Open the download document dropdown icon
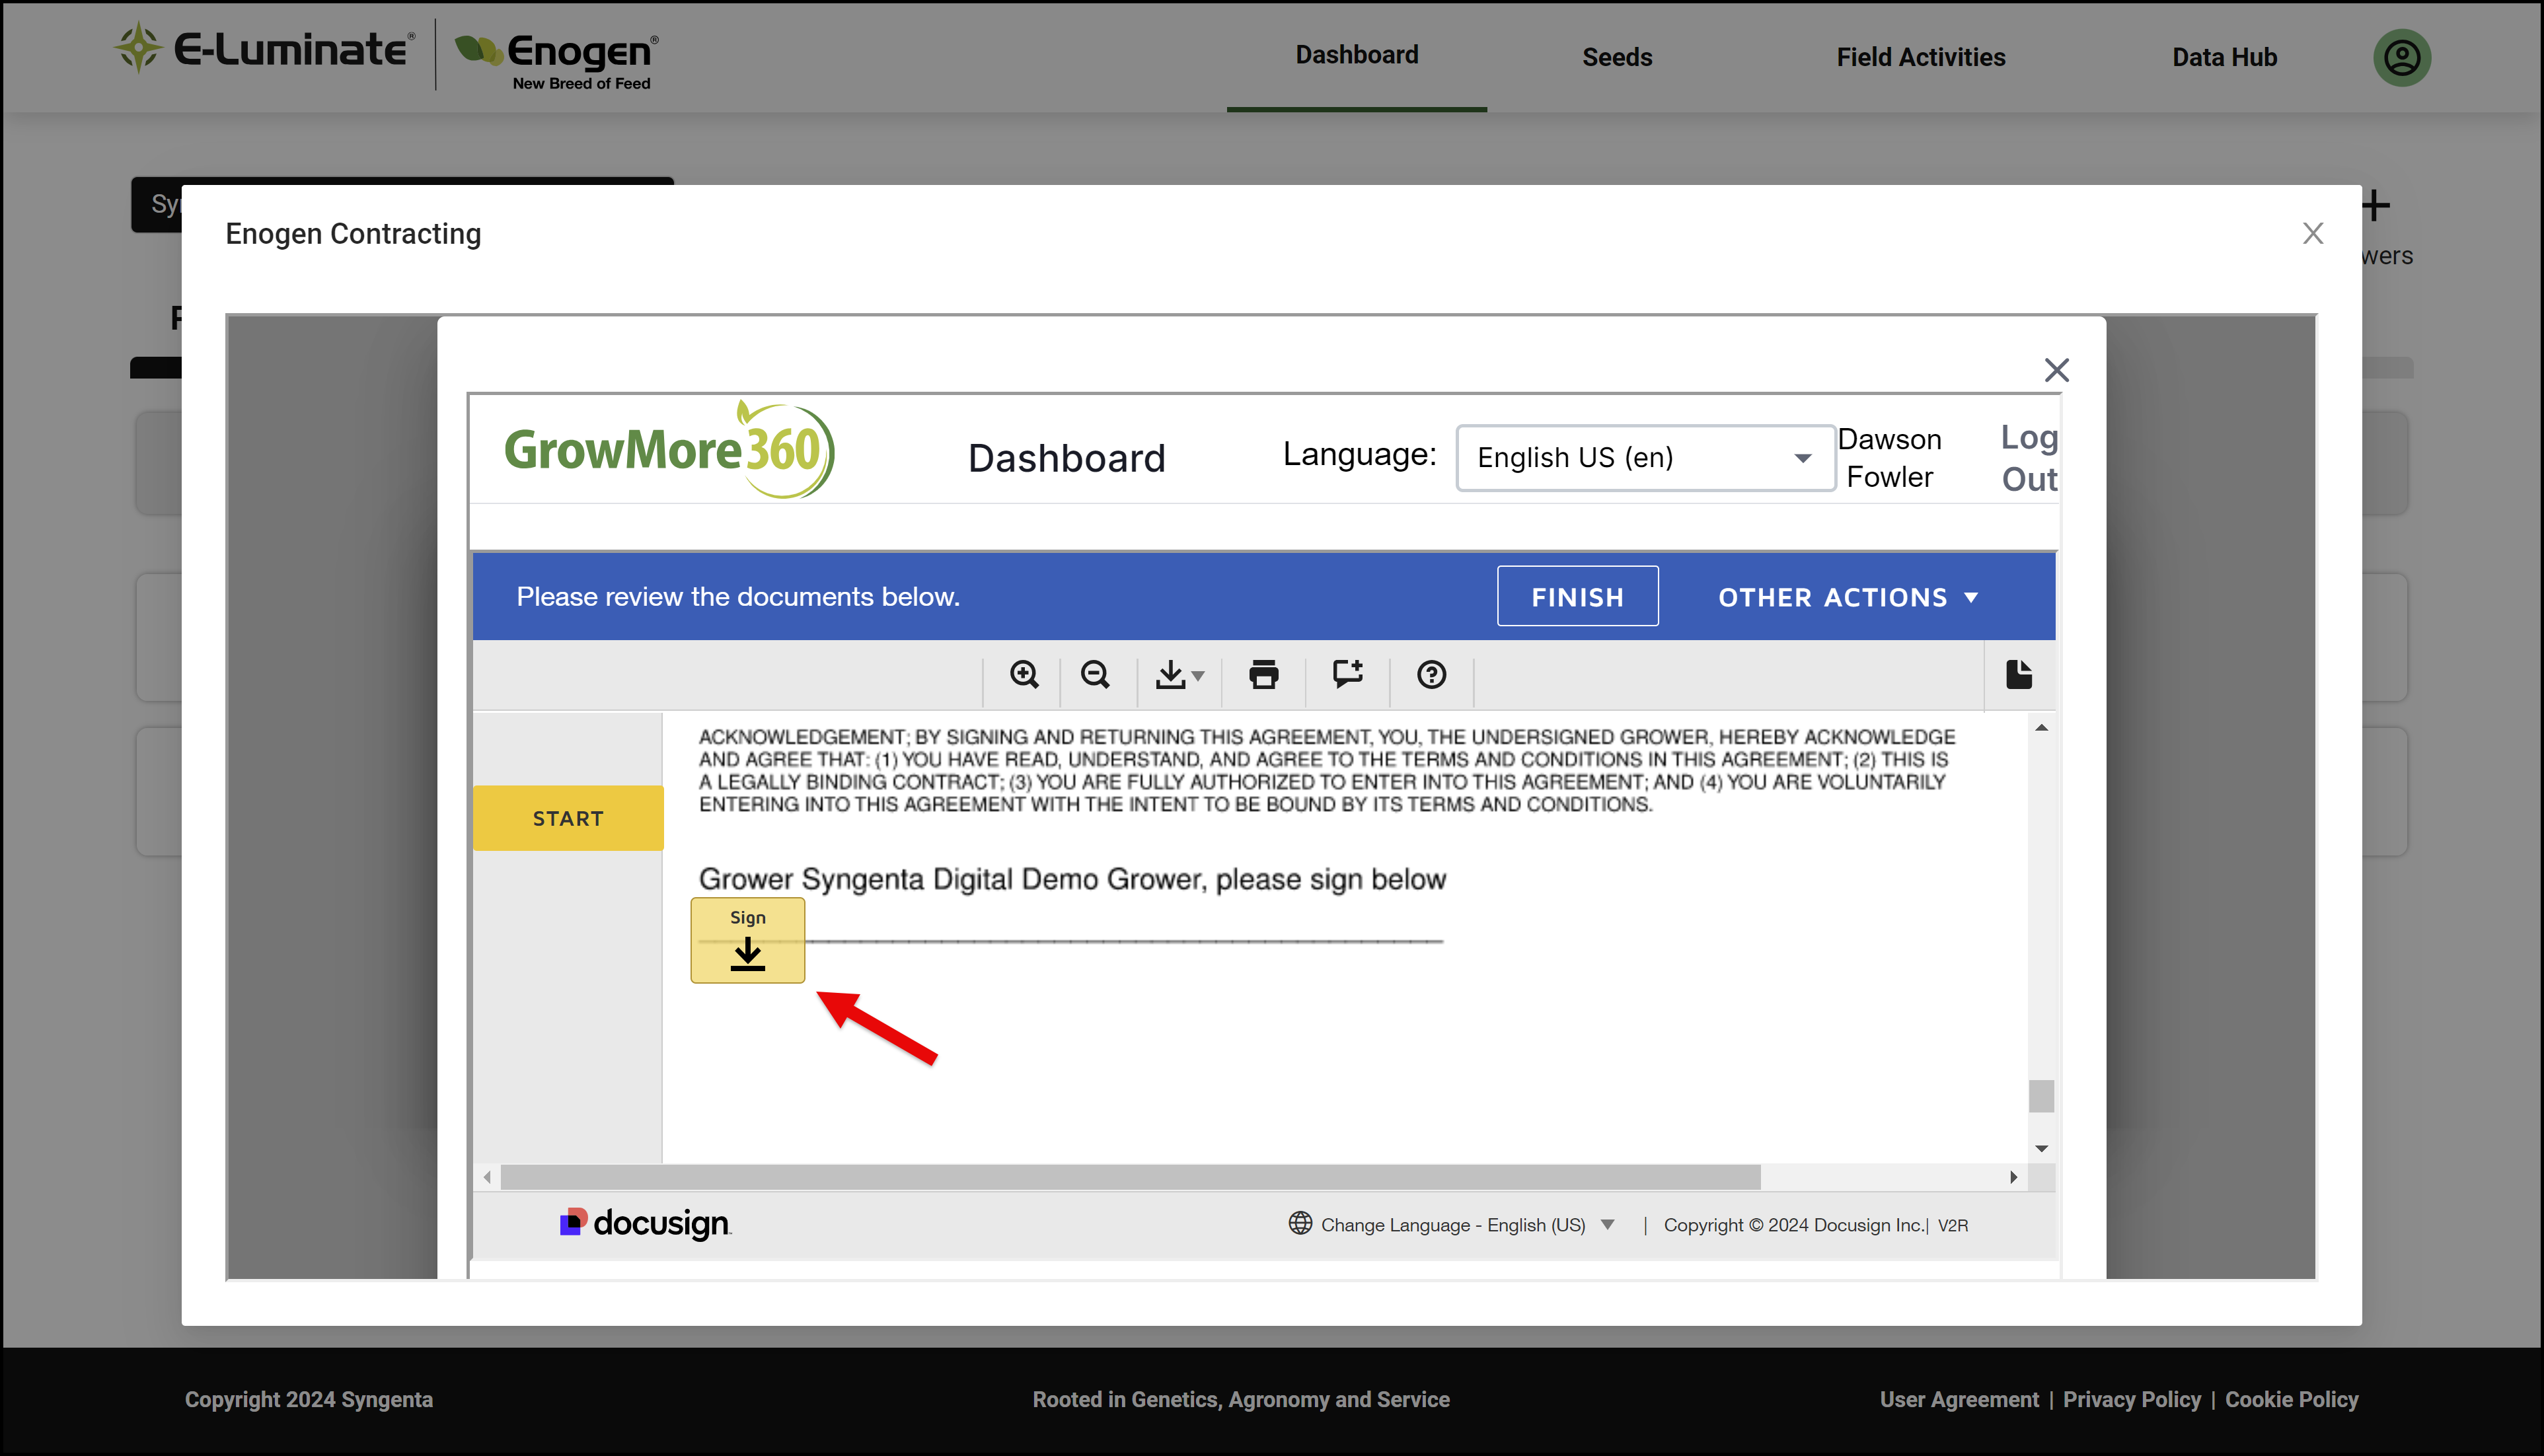 pos(1180,675)
